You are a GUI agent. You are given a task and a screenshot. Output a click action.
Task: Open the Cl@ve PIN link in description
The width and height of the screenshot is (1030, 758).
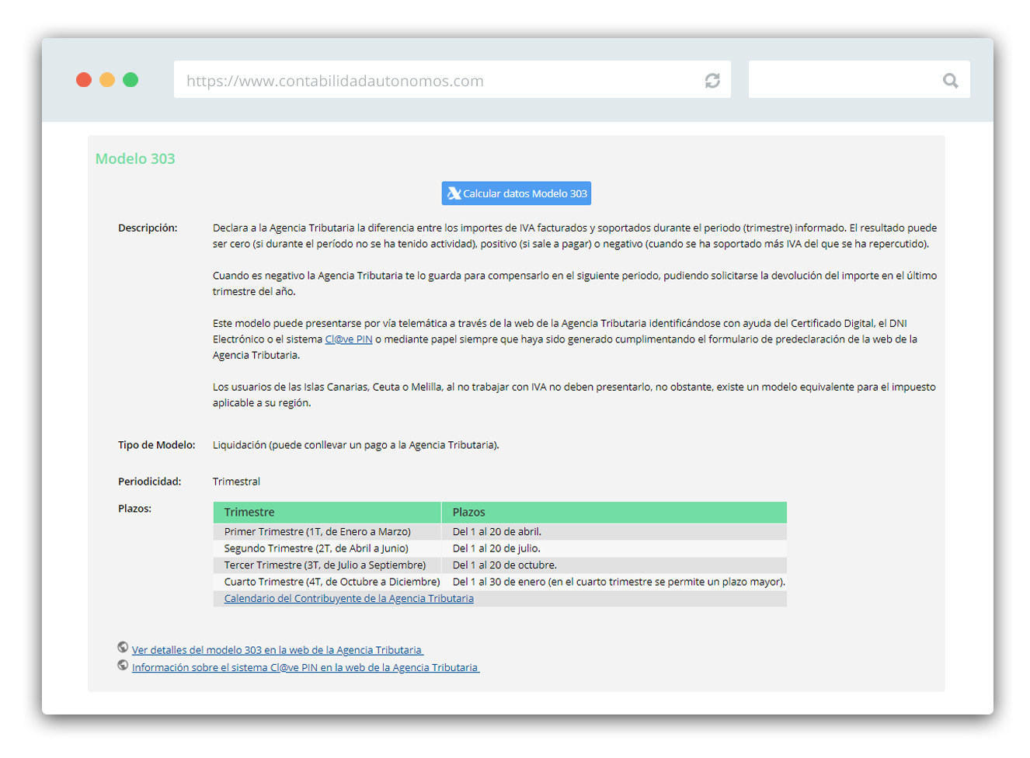point(349,339)
